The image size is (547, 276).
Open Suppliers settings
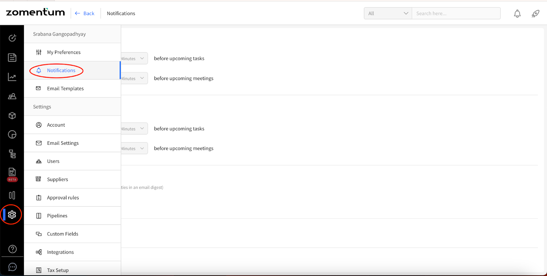click(x=72, y=179)
